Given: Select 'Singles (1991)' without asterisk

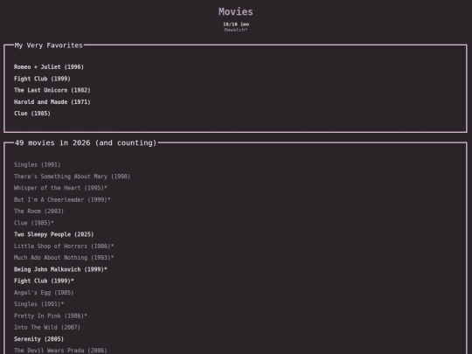Looking at the screenshot, I should click(x=37, y=164).
